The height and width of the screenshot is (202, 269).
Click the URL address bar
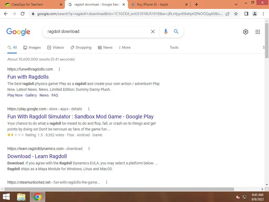[130, 14]
